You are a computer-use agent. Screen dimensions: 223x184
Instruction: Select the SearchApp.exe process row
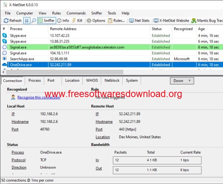111,59
